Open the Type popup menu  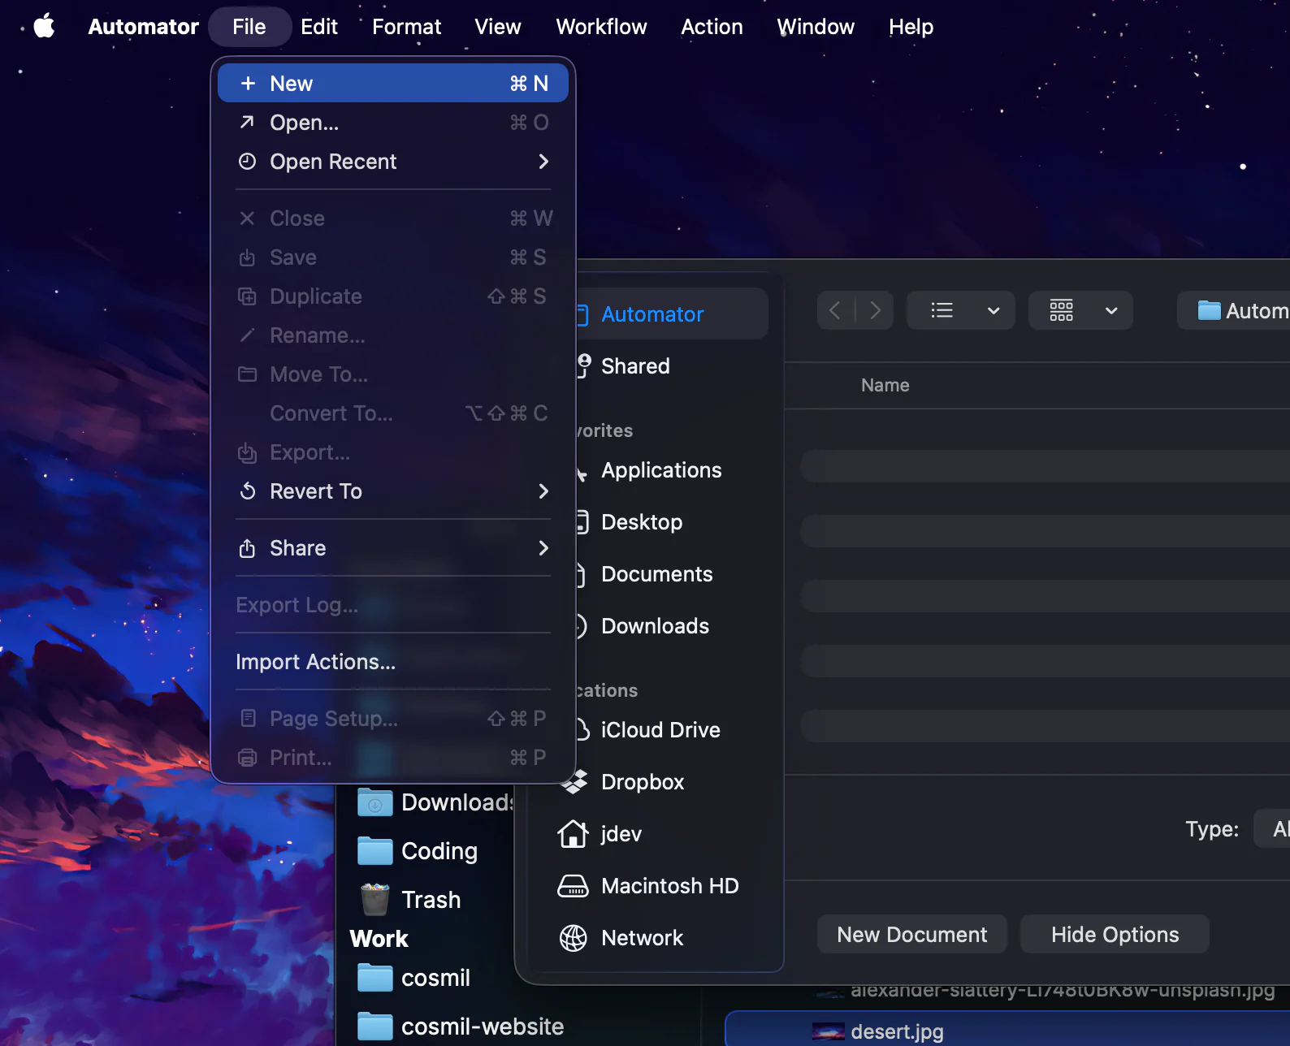[x=1272, y=828]
